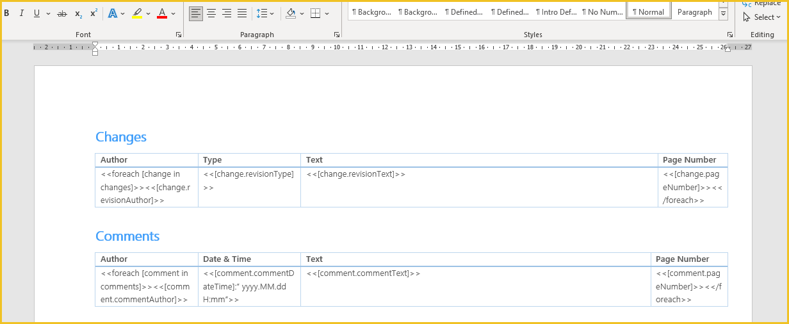Apply the Normal style

(x=648, y=12)
